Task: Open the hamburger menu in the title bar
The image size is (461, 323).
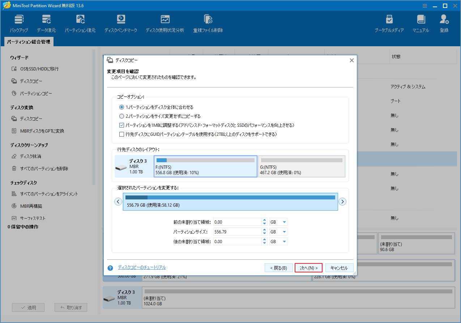Action: tap(424, 5)
